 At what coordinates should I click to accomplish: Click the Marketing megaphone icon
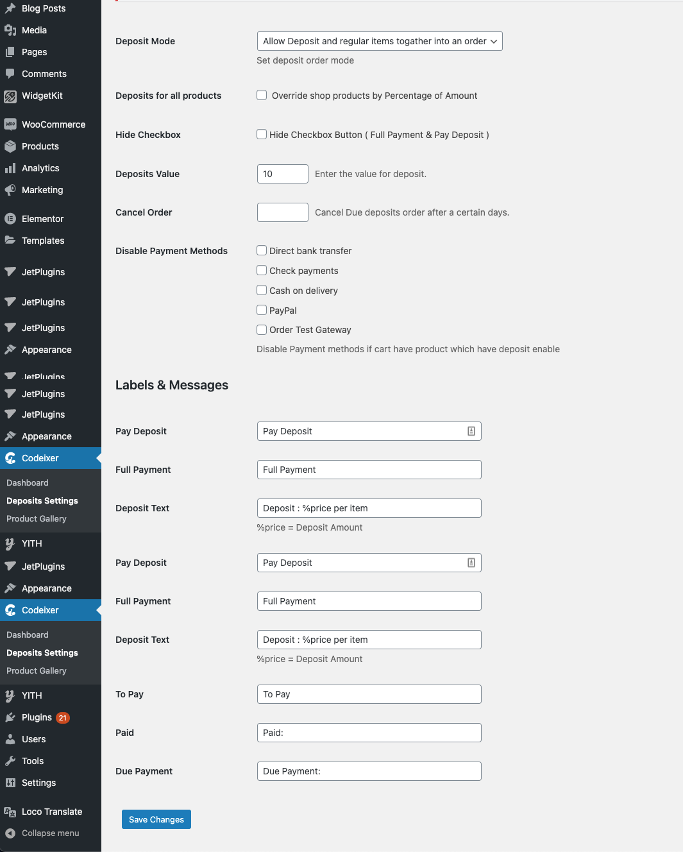(10, 190)
